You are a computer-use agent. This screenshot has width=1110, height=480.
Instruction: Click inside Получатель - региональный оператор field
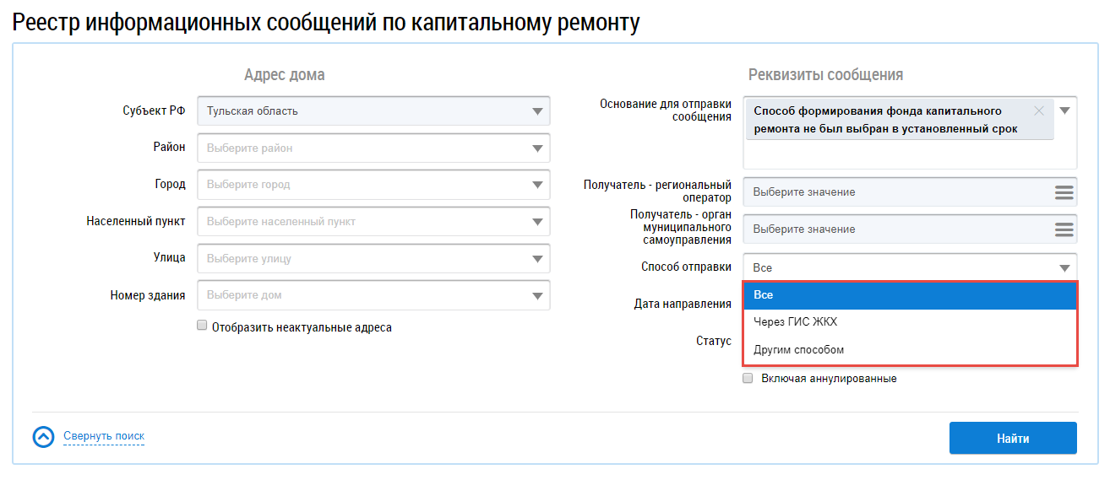coord(895,192)
